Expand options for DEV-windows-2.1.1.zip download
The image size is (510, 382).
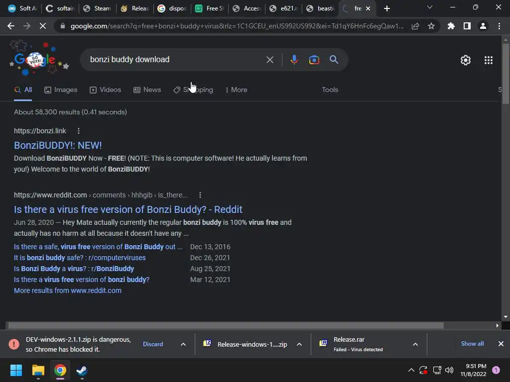[183, 344]
